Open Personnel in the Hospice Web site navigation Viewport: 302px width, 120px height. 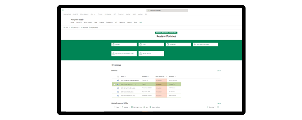click(122, 22)
